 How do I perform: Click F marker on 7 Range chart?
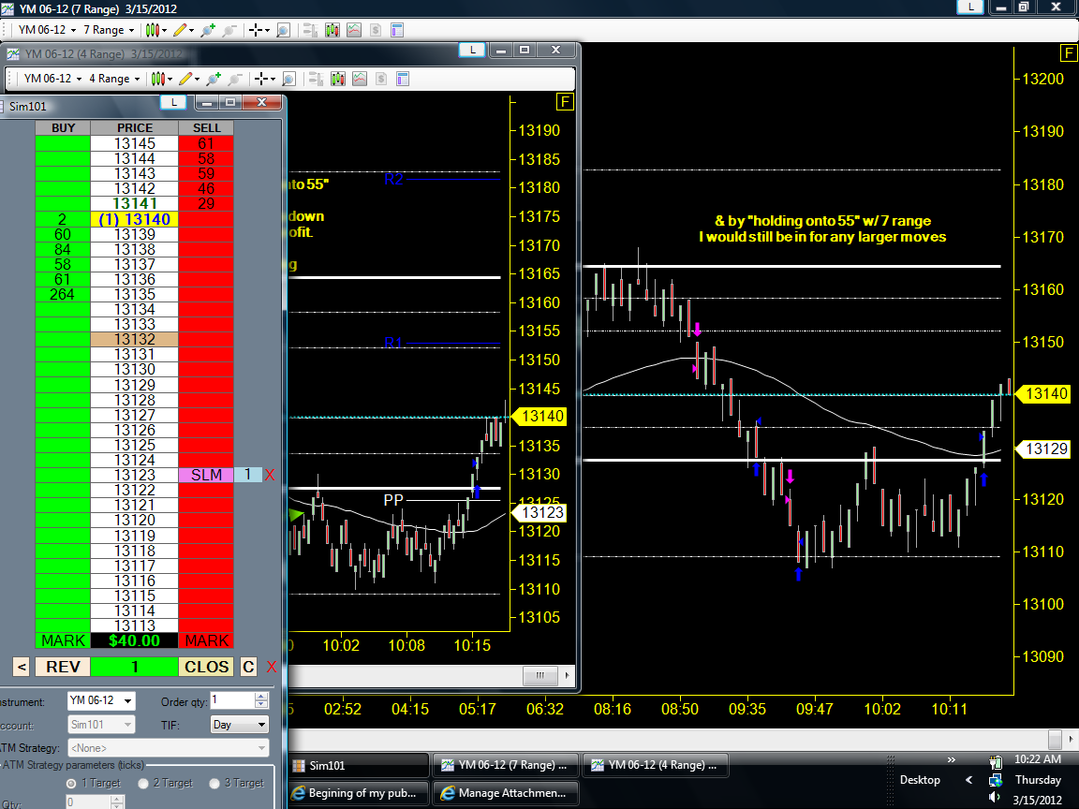point(1069,53)
